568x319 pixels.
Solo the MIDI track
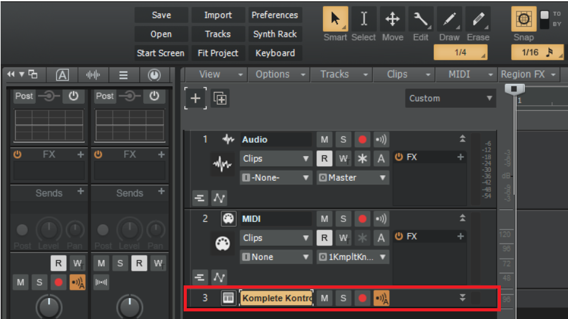click(343, 219)
